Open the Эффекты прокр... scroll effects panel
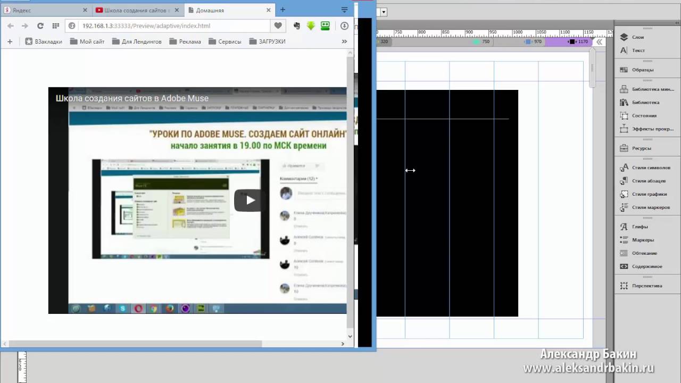Image resolution: width=681 pixels, height=383 pixels. point(646,129)
